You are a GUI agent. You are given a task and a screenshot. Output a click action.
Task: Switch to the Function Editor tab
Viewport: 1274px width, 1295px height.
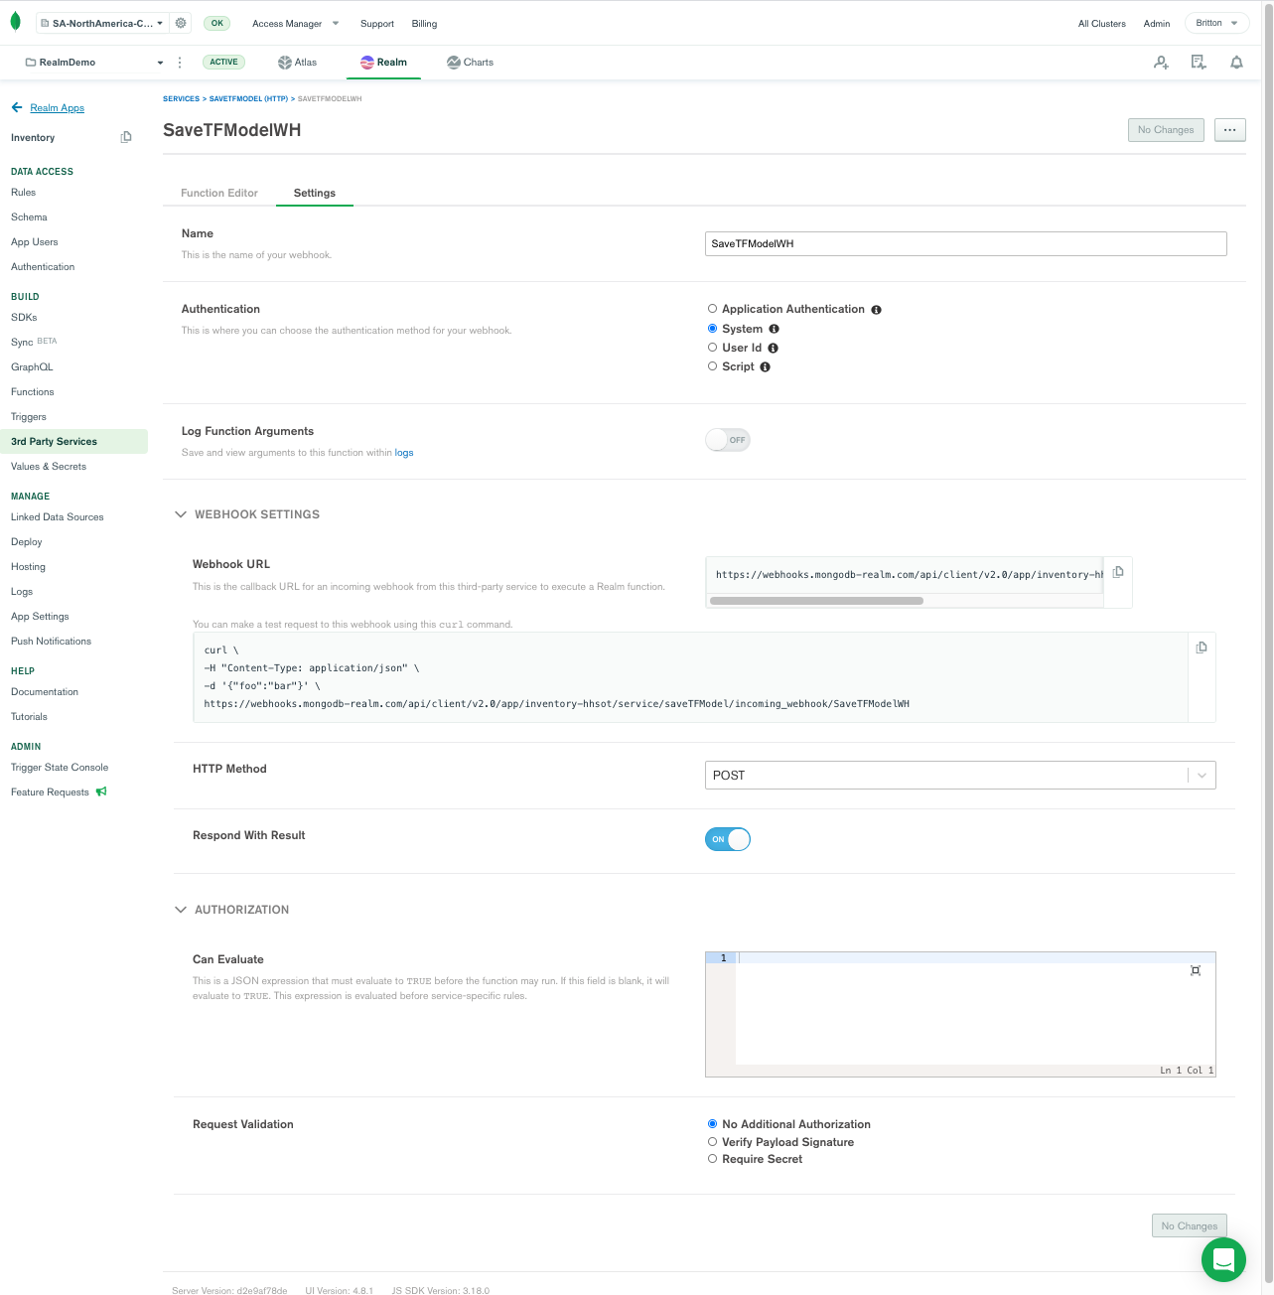219,193
